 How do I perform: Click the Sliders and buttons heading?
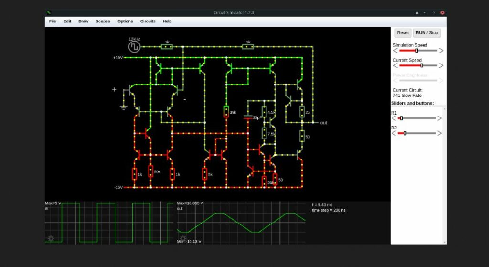(x=412, y=103)
